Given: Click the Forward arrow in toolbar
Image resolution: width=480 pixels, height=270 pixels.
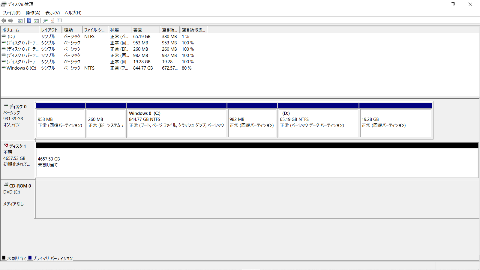Looking at the screenshot, I should pyautogui.click(x=11, y=21).
